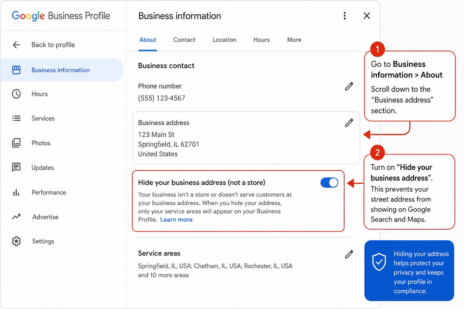Click the Springfield, IL 62701 line
Viewport: 464px width, 309px height.
click(169, 144)
